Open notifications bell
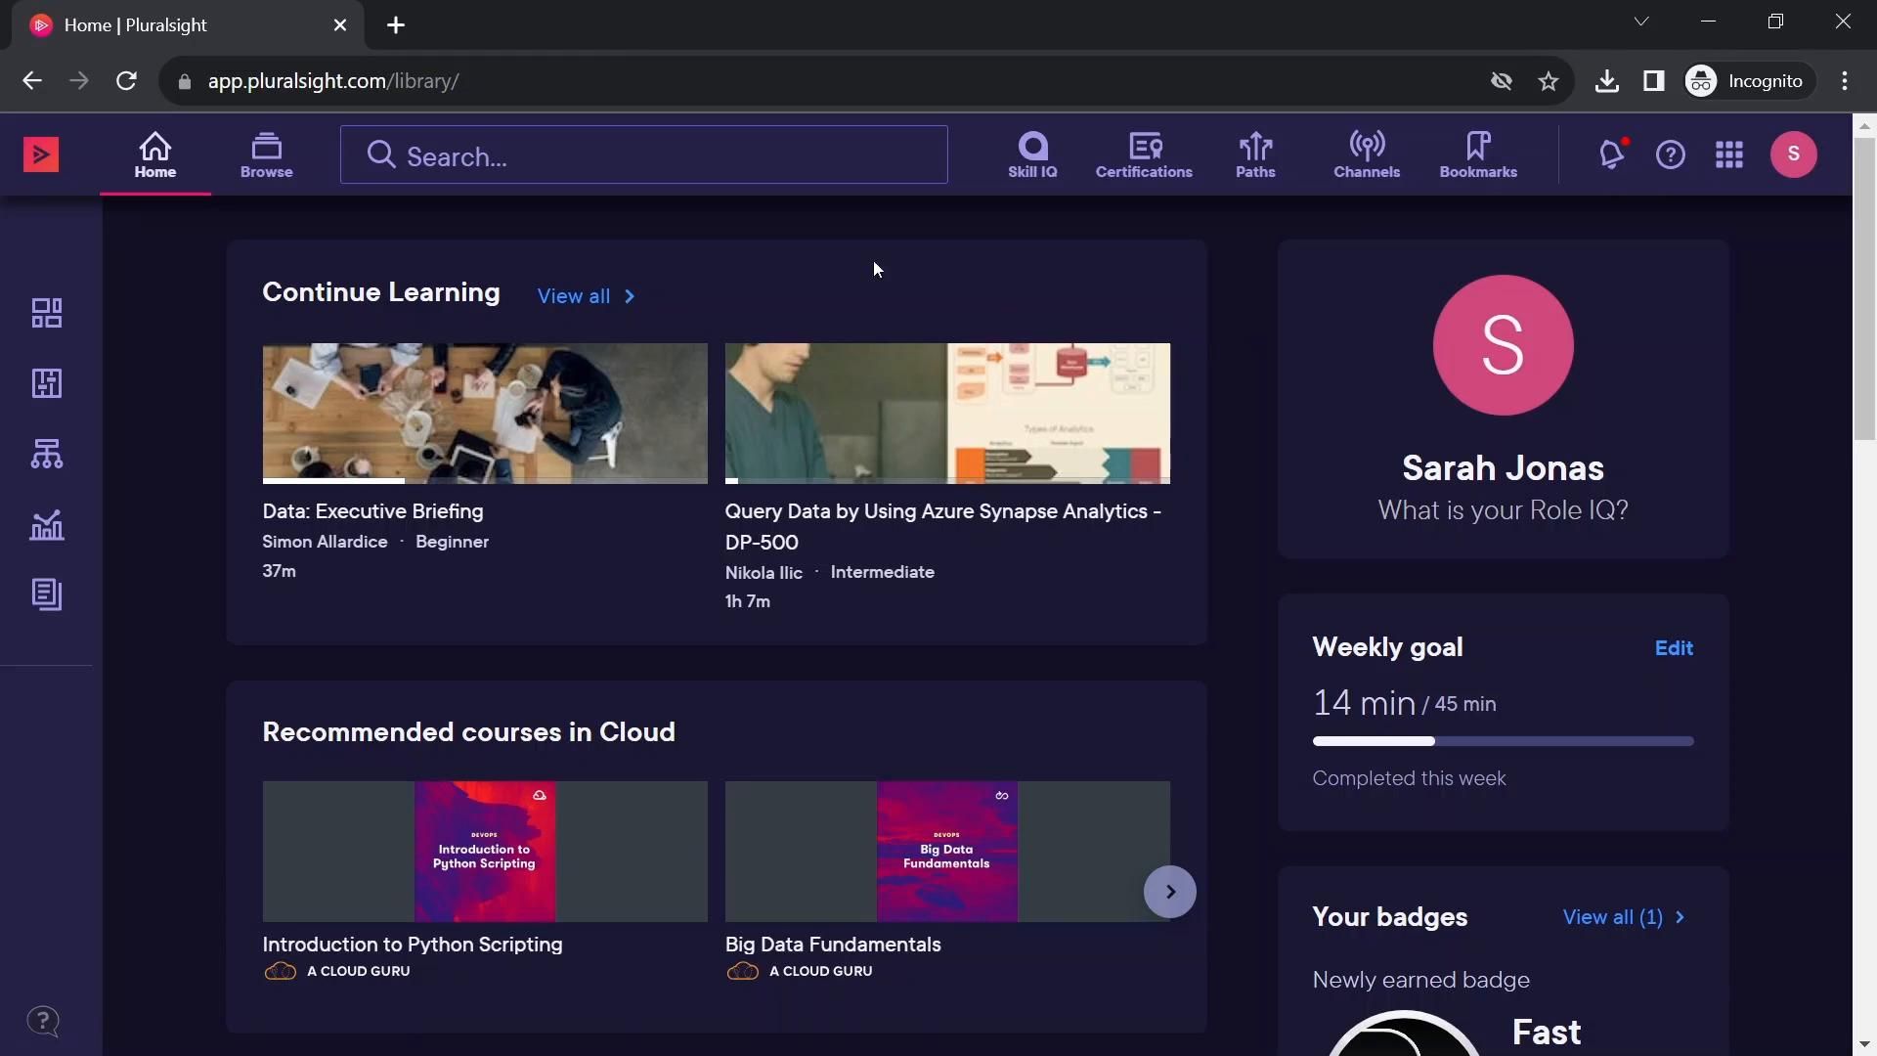 click(1612, 154)
